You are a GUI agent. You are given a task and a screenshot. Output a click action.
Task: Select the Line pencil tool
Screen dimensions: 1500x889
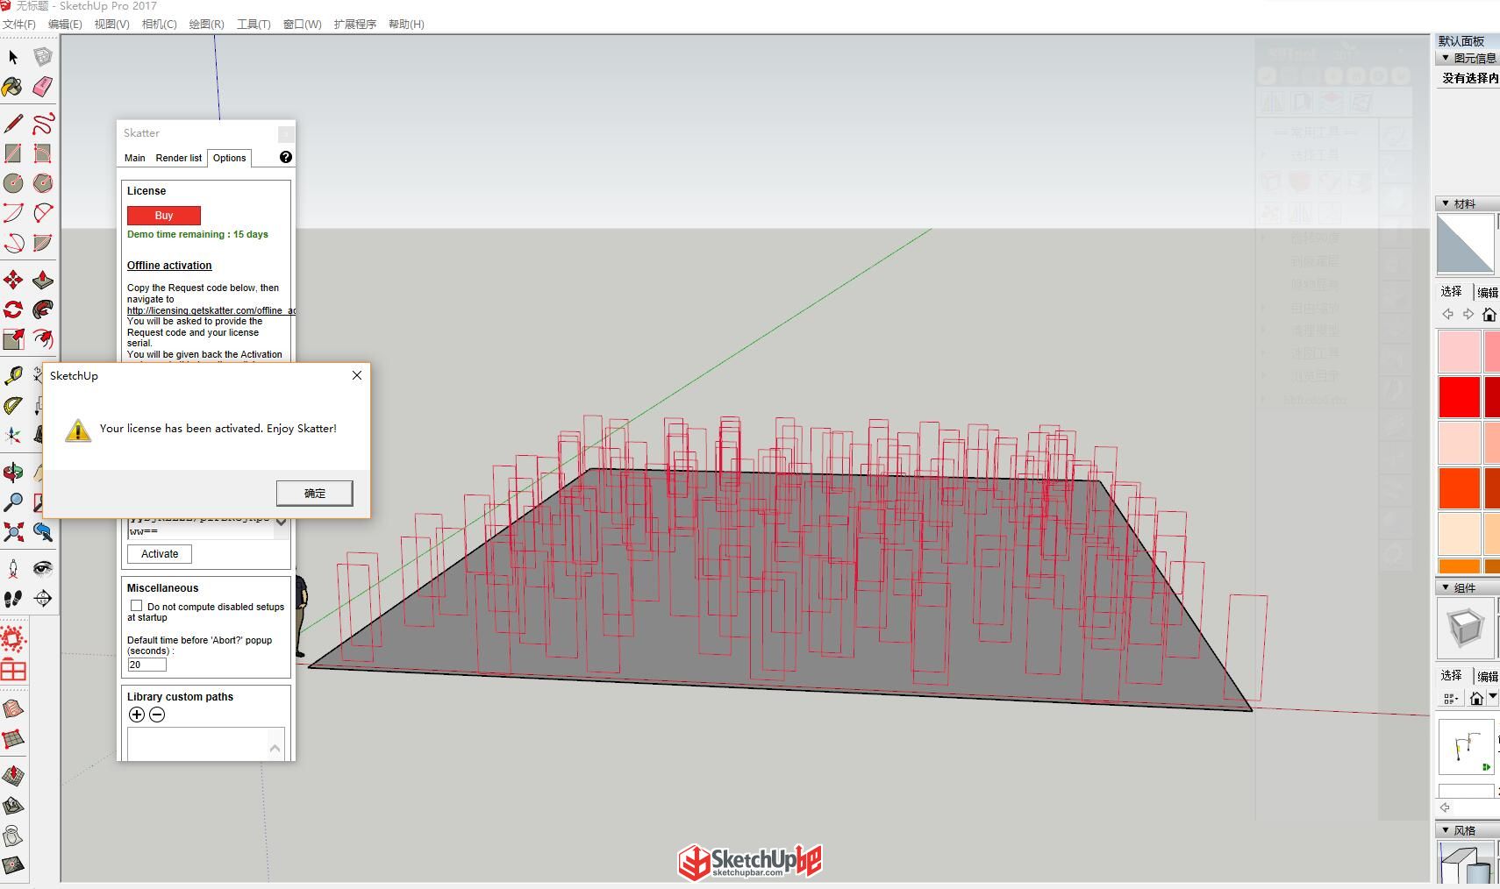point(13,124)
